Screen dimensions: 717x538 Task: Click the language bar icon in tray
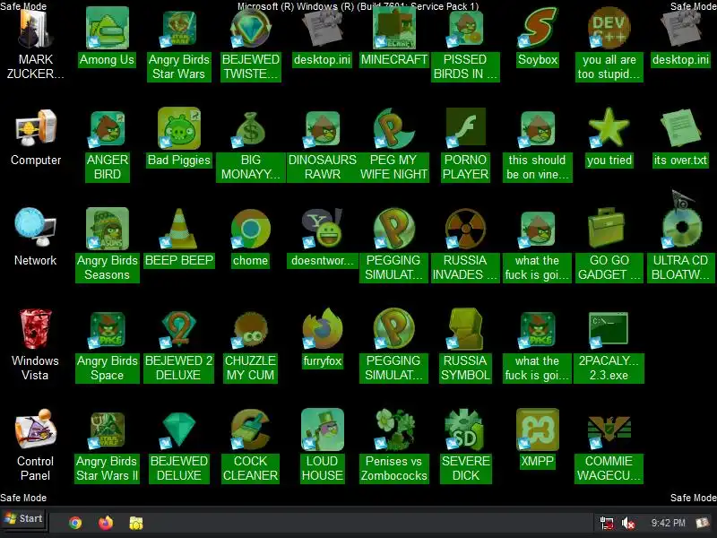pos(702,523)
